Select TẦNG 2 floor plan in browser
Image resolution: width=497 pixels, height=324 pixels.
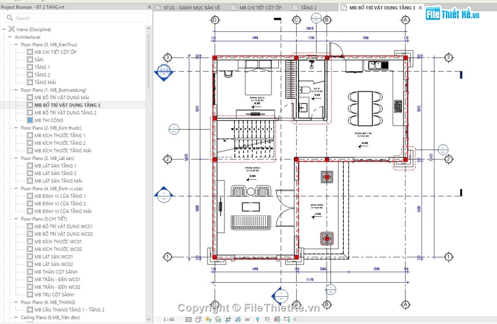(x=42, y=75)
